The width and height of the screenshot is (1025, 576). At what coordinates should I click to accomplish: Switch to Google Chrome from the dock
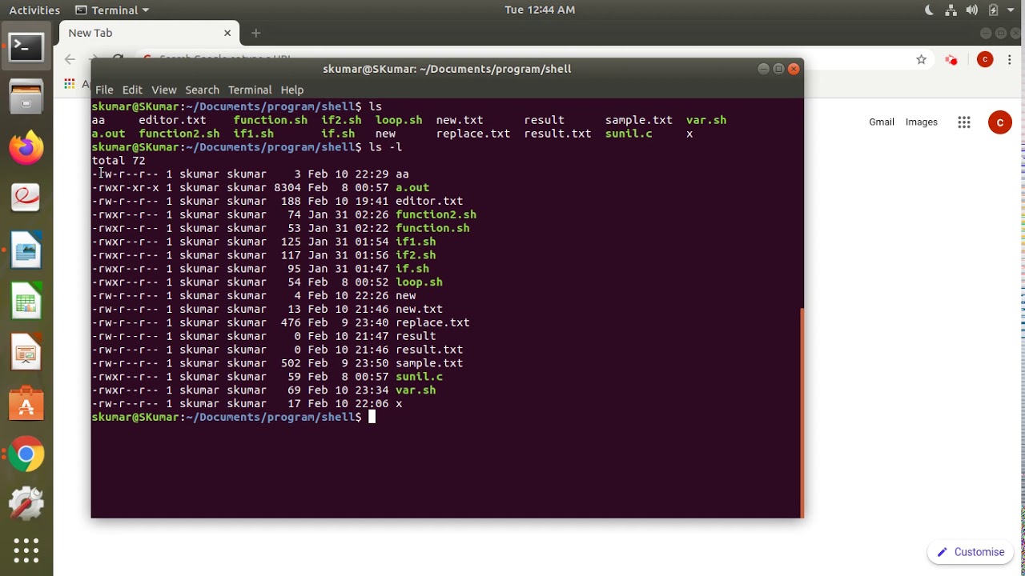(x=26, y=454)
